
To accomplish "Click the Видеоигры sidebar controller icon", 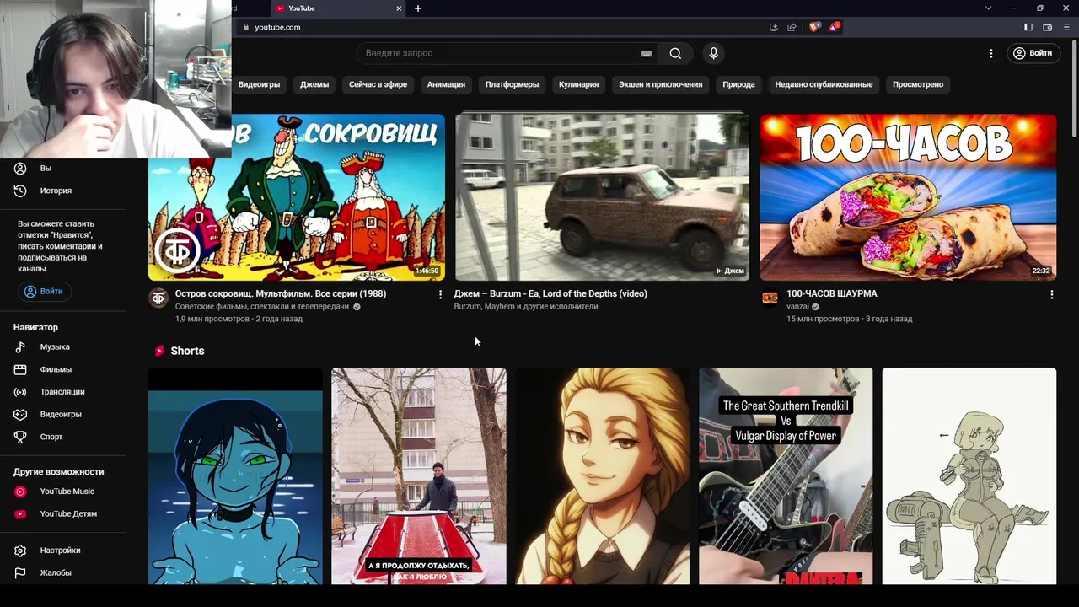I will (20, 414).
